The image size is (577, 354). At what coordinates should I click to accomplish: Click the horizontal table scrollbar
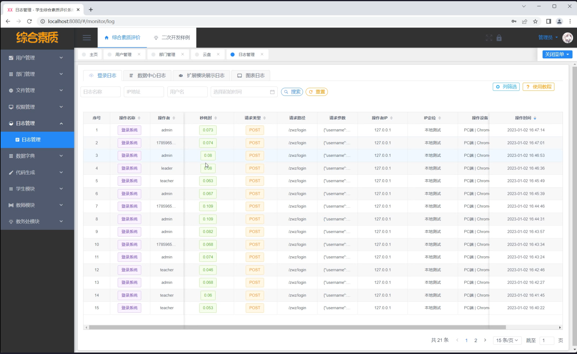click(x=295, y=327)
